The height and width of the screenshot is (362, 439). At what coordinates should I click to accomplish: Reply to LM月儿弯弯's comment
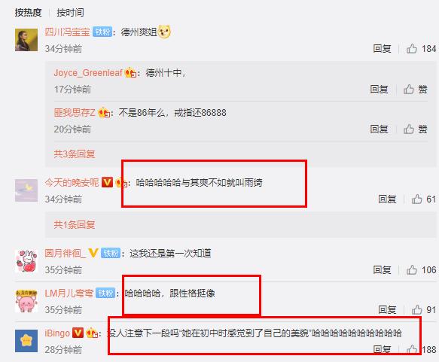click(x=387, y=309)
